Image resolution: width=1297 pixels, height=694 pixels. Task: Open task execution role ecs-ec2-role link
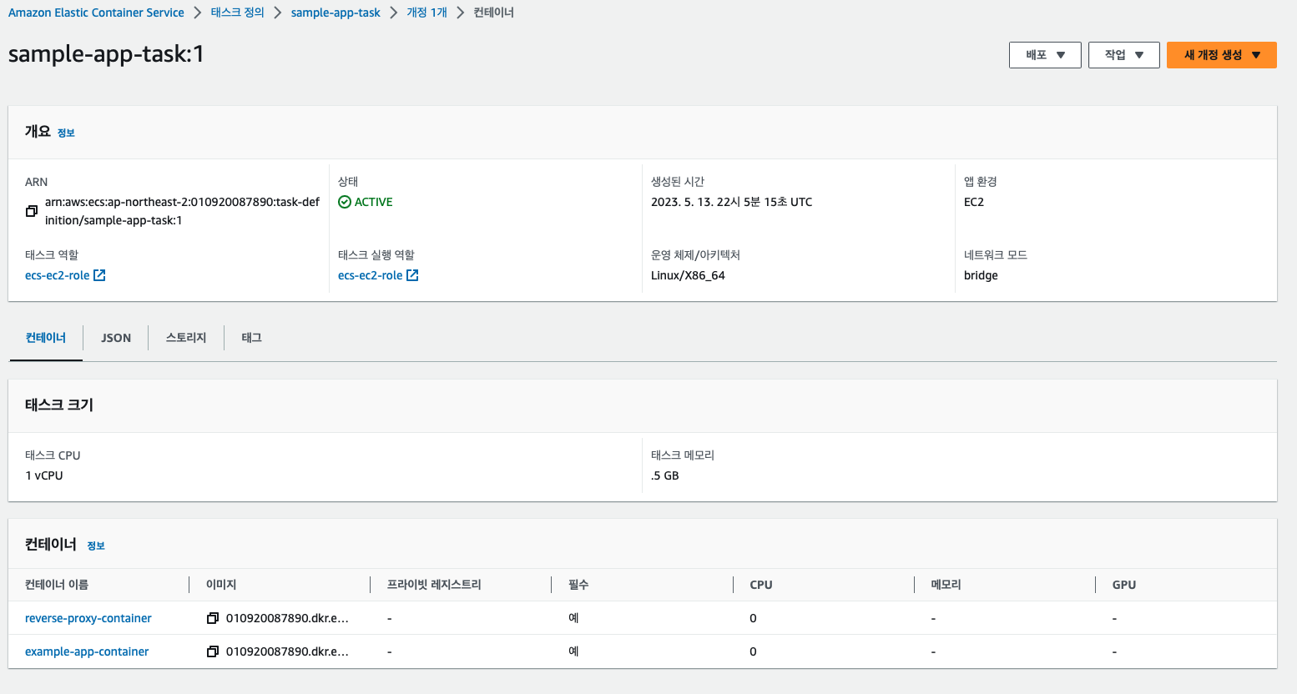click(x=370, y=275)
